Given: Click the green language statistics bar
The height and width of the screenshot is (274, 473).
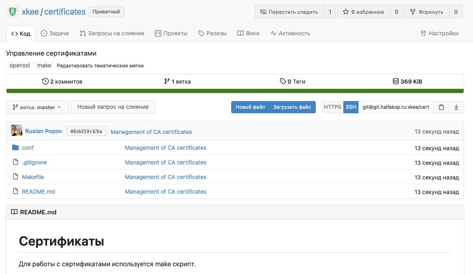Looking at the screenshot, I should (235, 91).
